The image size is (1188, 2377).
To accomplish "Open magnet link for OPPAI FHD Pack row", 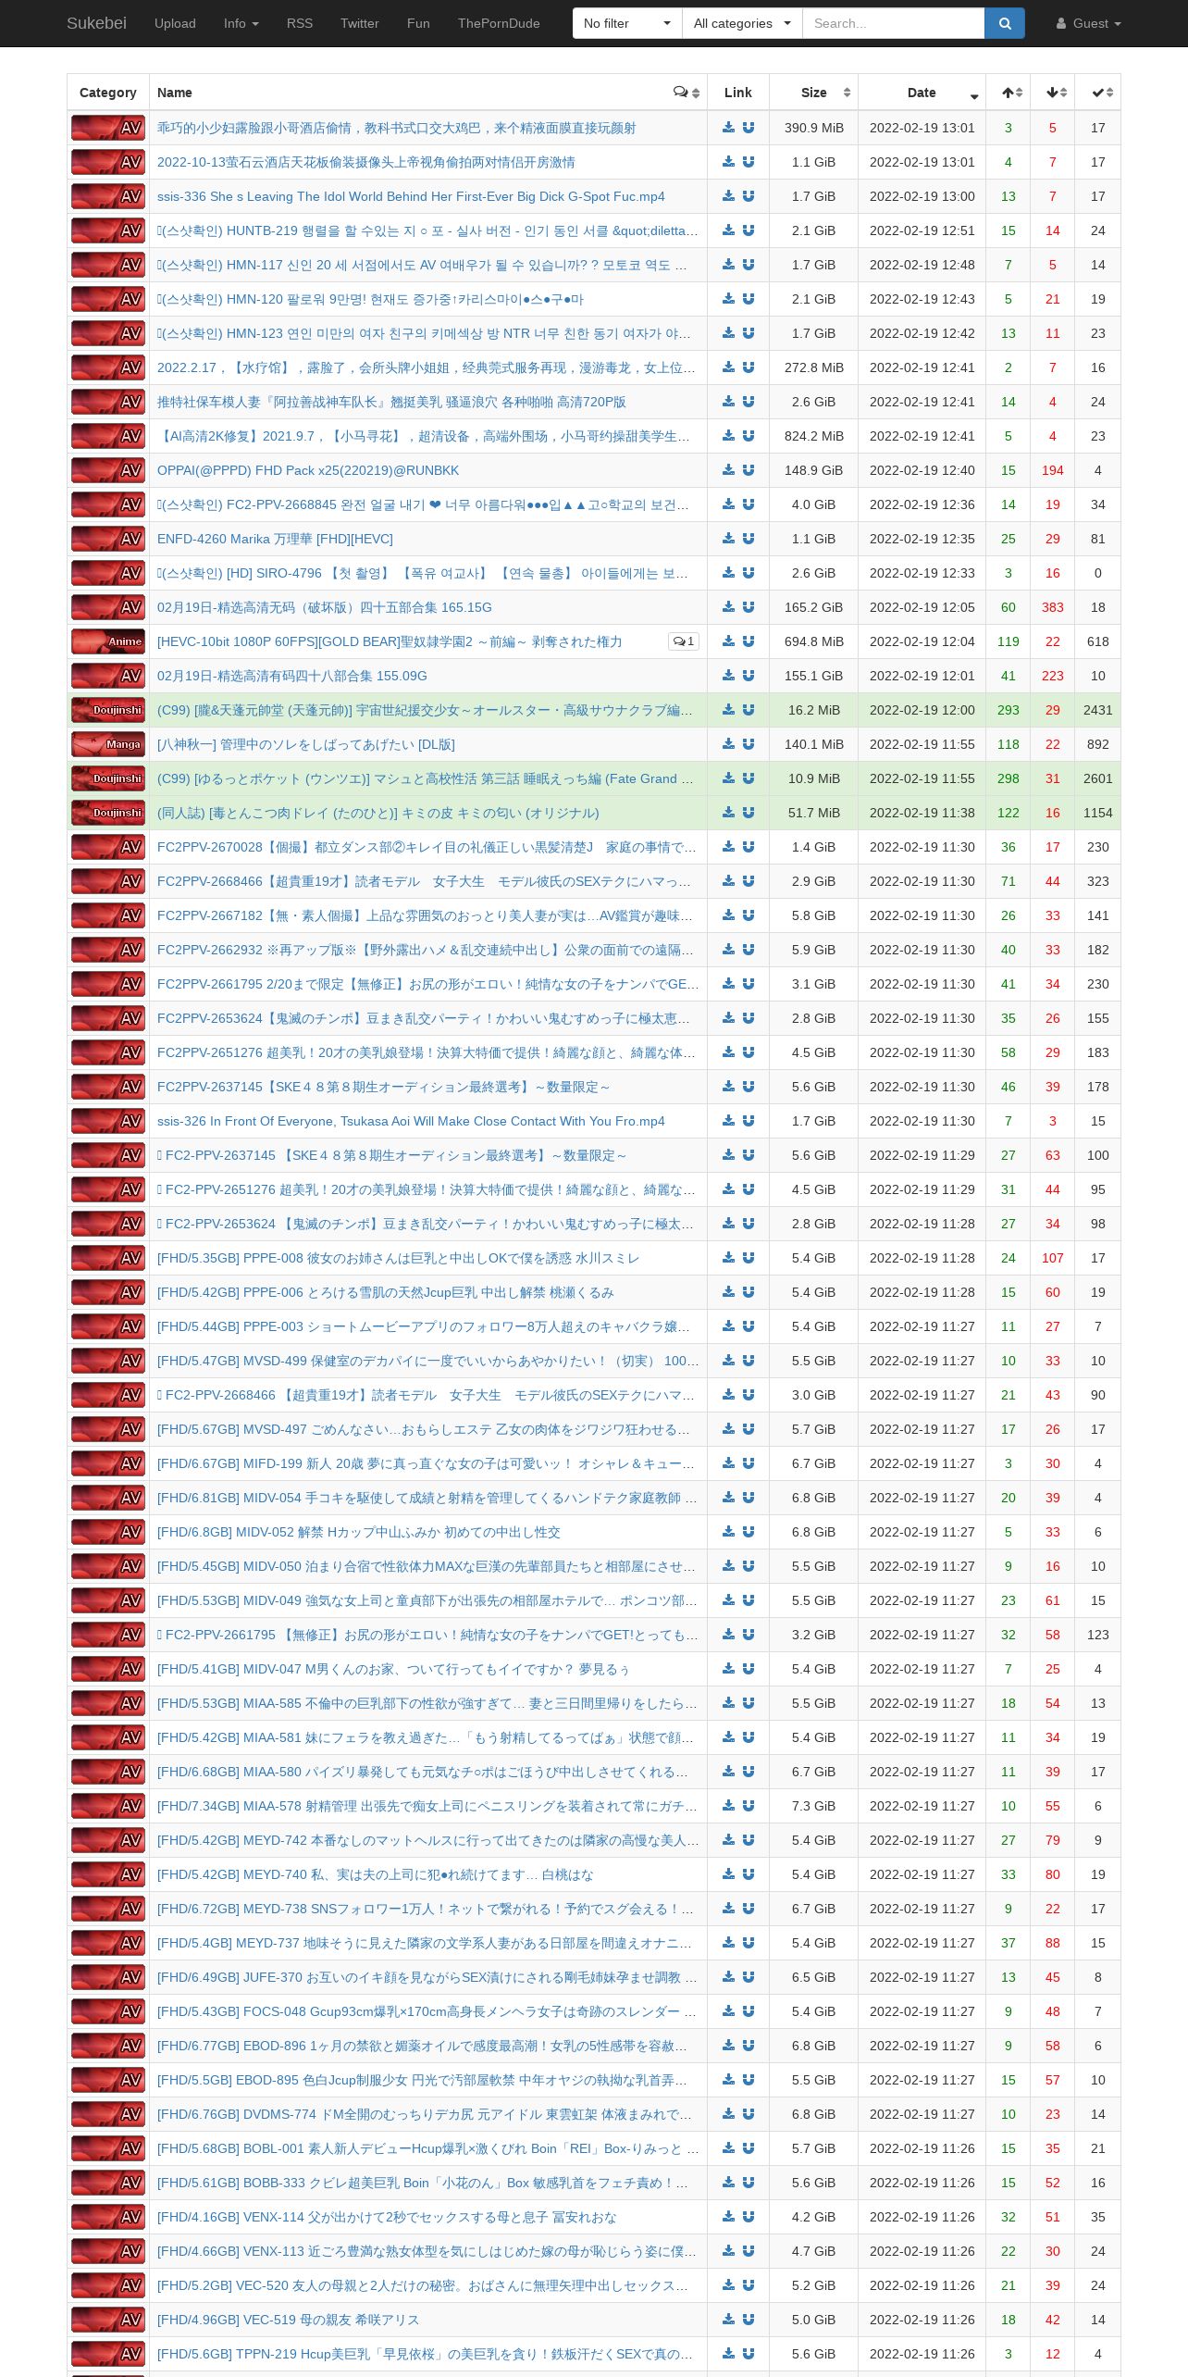I will click(x=749, y=470).
